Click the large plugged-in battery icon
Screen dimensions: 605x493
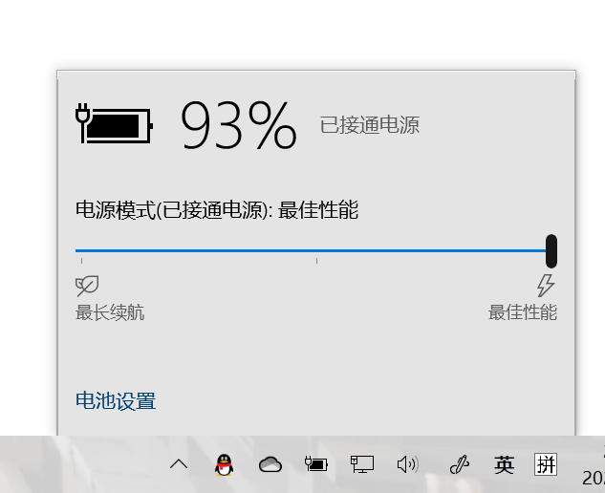pos(114,123)
